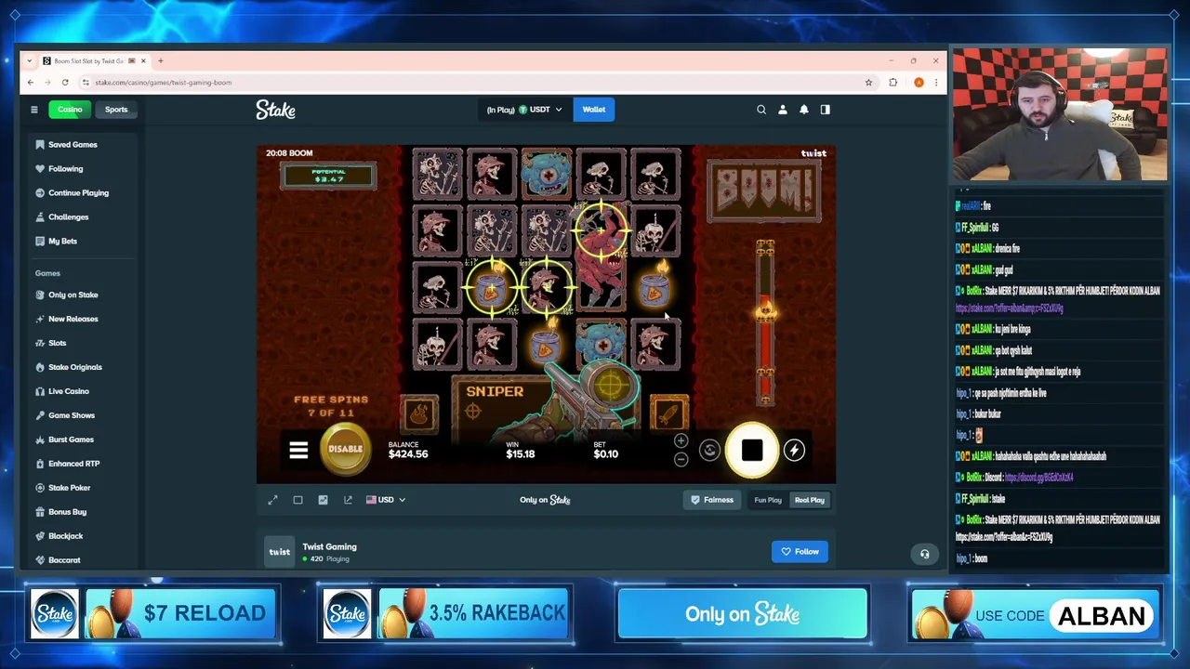This screenshot has width=1190, height=669.
Task: Go back in the browser
Action: coord(30,83)
